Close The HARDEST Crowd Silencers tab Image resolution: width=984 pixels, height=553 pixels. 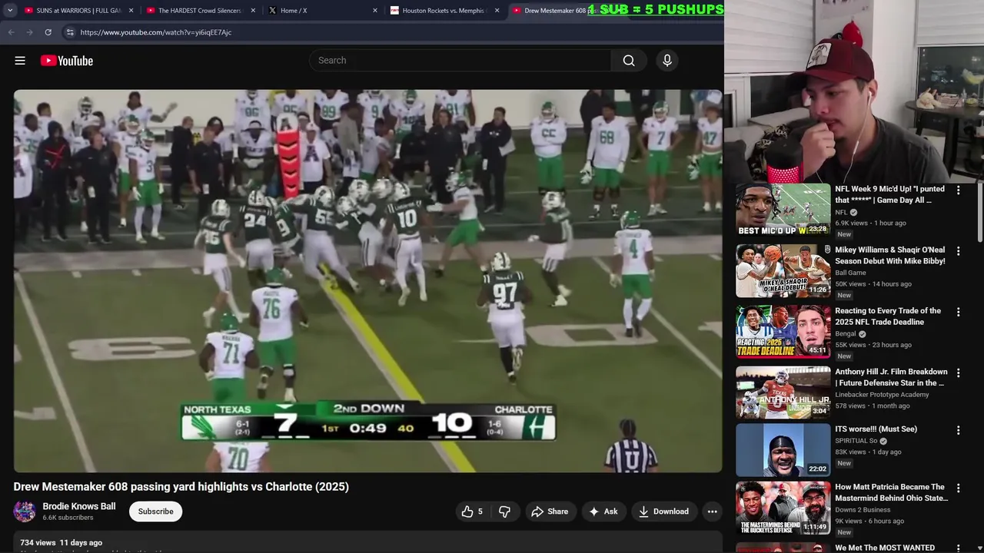click(x=253, y=11)
